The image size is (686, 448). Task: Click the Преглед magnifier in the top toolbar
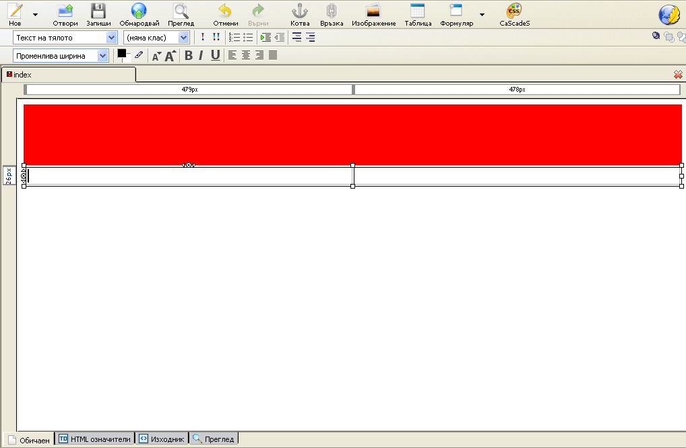coord(181,14)
